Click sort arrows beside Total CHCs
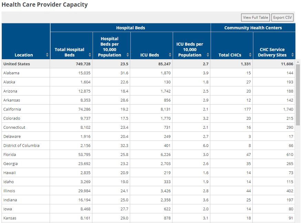The width and height of the screenshot is (302, 223). 250,55
